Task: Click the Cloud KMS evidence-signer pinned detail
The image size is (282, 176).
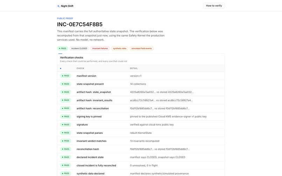Action: (168, 116)
